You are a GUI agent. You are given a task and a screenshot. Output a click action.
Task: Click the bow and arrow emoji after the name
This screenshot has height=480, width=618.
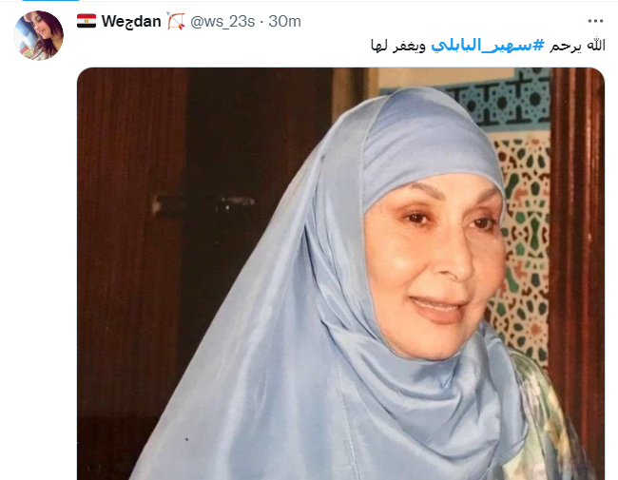176,21
